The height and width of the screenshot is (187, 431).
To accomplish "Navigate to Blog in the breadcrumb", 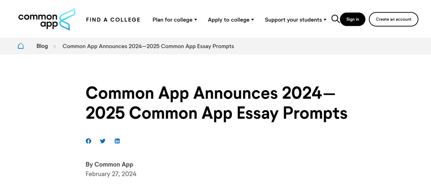I will (x=42, y=46).
